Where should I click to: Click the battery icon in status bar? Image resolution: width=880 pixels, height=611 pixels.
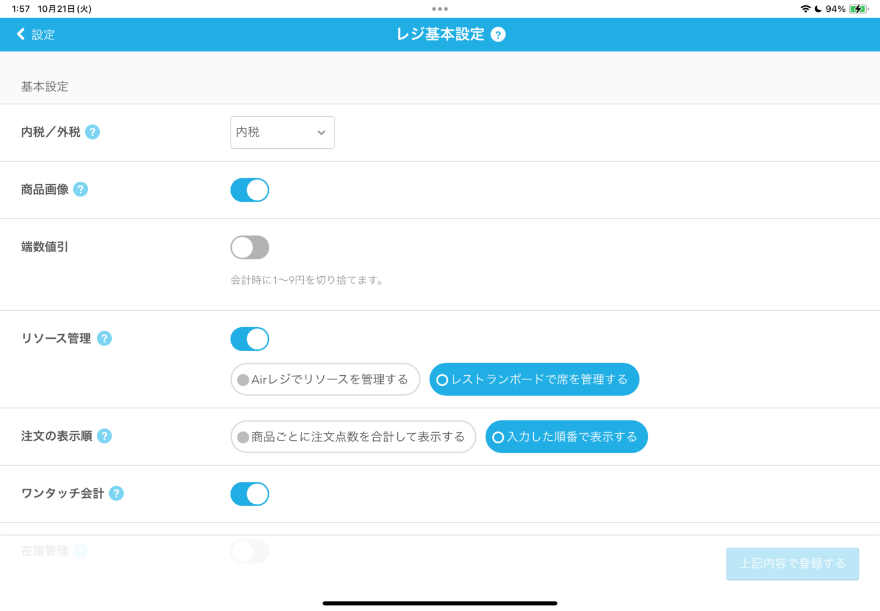pos(858,9)
